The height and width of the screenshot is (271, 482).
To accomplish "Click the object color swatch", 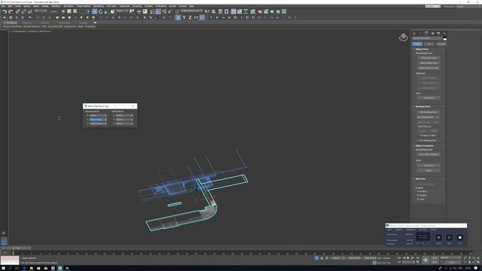I will tap(444, 38).
